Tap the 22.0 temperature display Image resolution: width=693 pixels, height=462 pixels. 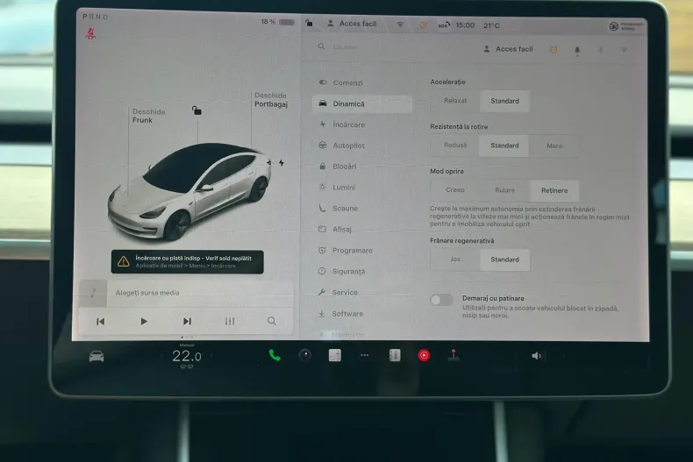click(187, 356)
